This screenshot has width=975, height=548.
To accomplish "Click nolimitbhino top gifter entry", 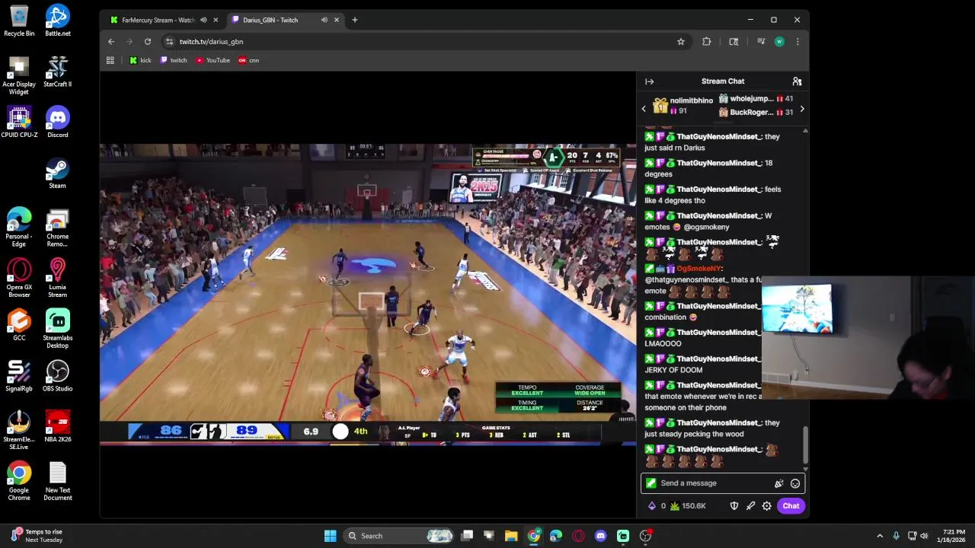I will (683, 106).
